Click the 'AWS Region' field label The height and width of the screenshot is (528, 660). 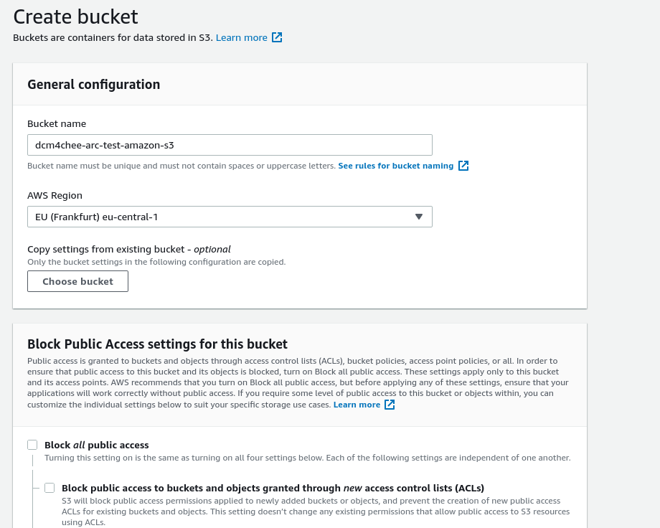(55, 195)
